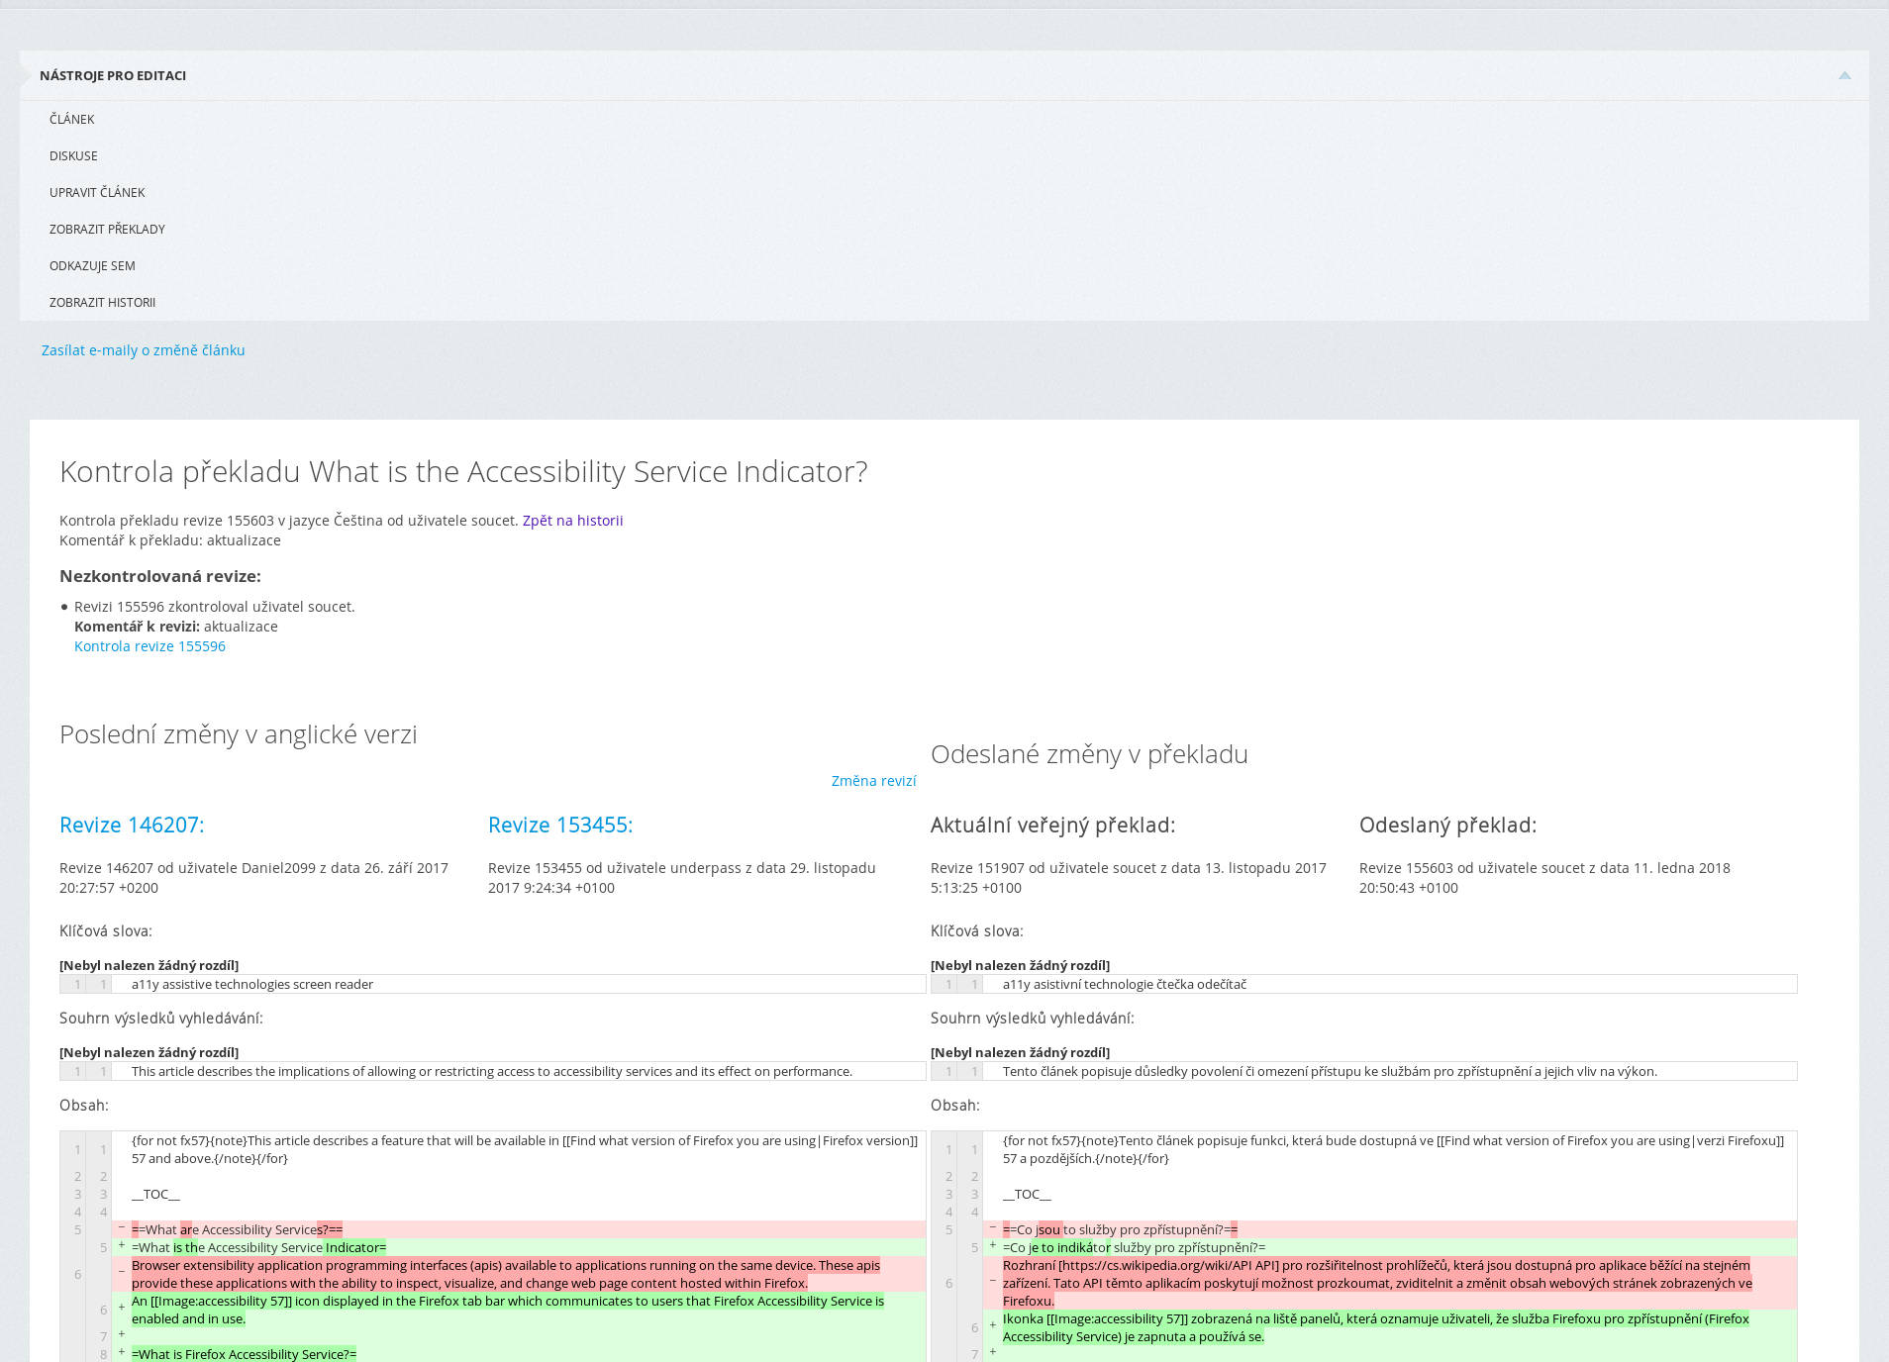This screenshot has width=1889, height=1362.
Task: Follow the Zpět na historii link
Action: pos(572,521)
